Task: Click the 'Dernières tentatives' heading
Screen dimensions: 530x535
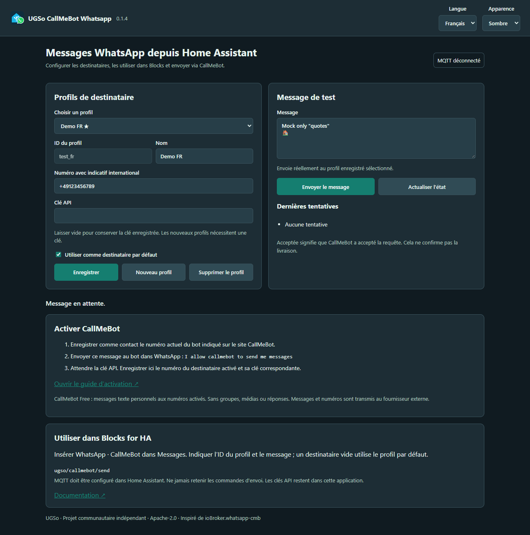Action: [x=307, y=206]
